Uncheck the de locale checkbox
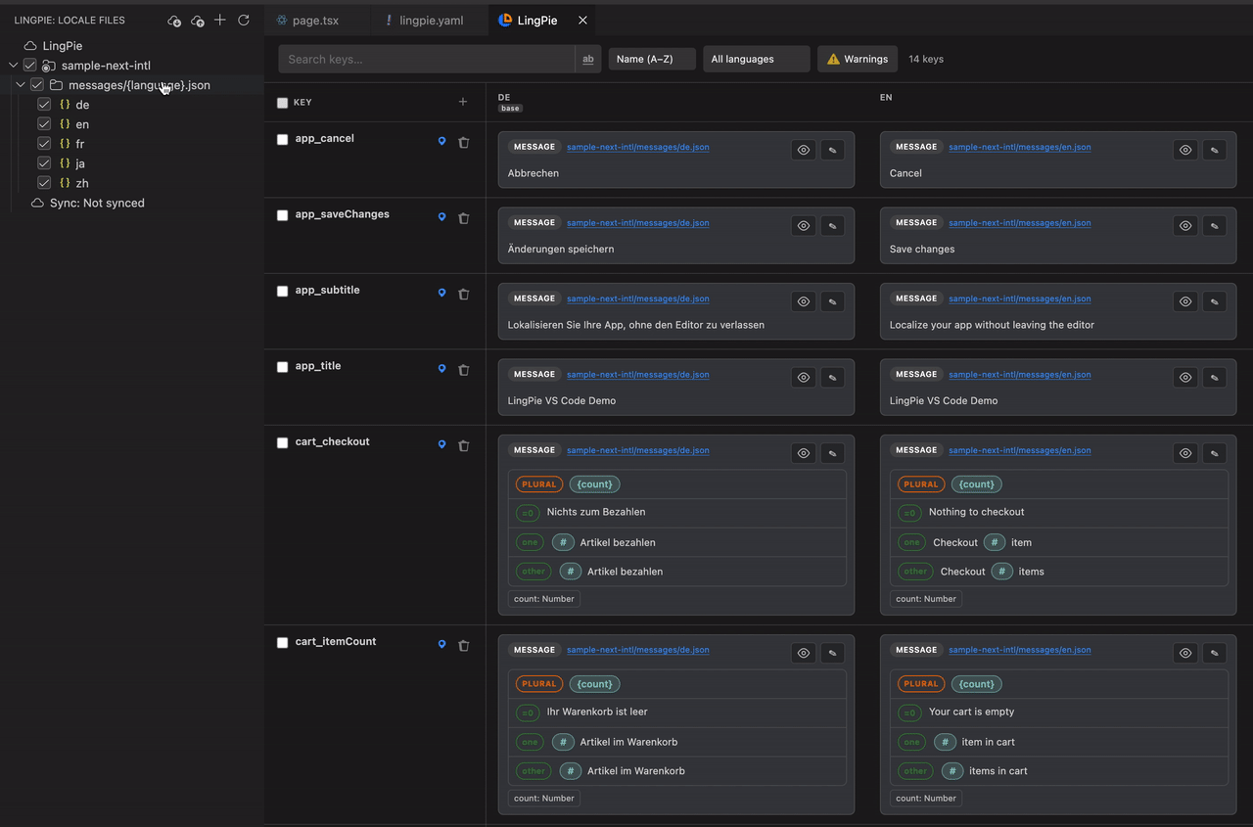Viewport: 1253px width, 827px height. pyautogui.click(x=44, y=105)
